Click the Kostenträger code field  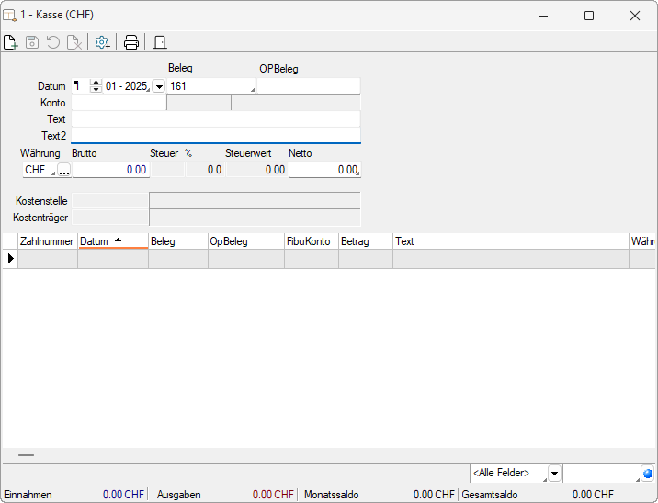click(110, 218)
